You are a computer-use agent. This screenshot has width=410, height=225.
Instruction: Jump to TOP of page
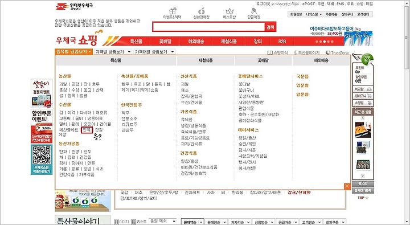click(x=363, y=198)
